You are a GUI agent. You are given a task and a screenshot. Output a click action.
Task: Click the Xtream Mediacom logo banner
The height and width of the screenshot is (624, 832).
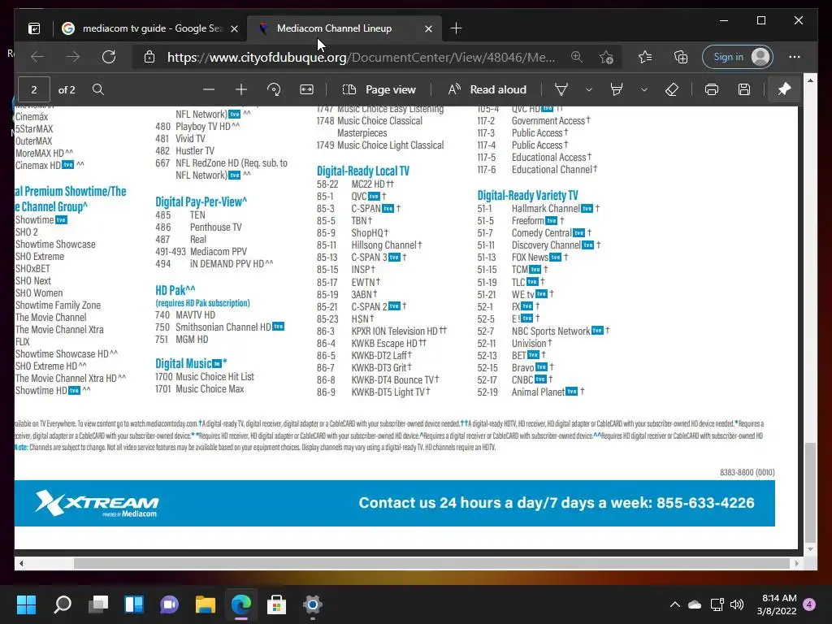pyautogui.click(x=97, y=503)
